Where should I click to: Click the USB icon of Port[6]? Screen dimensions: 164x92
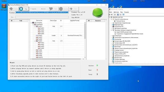[x=37, y=50]
